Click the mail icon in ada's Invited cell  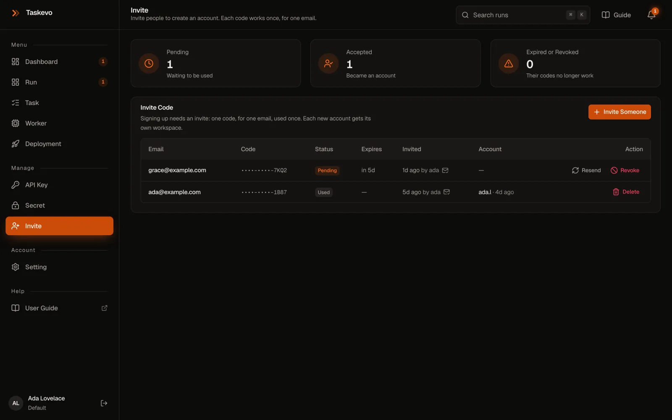(x=447, y=192)
